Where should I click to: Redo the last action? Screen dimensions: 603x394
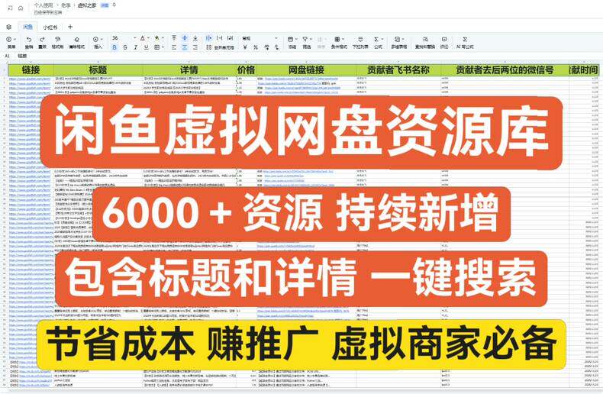(x=42, y=42)
